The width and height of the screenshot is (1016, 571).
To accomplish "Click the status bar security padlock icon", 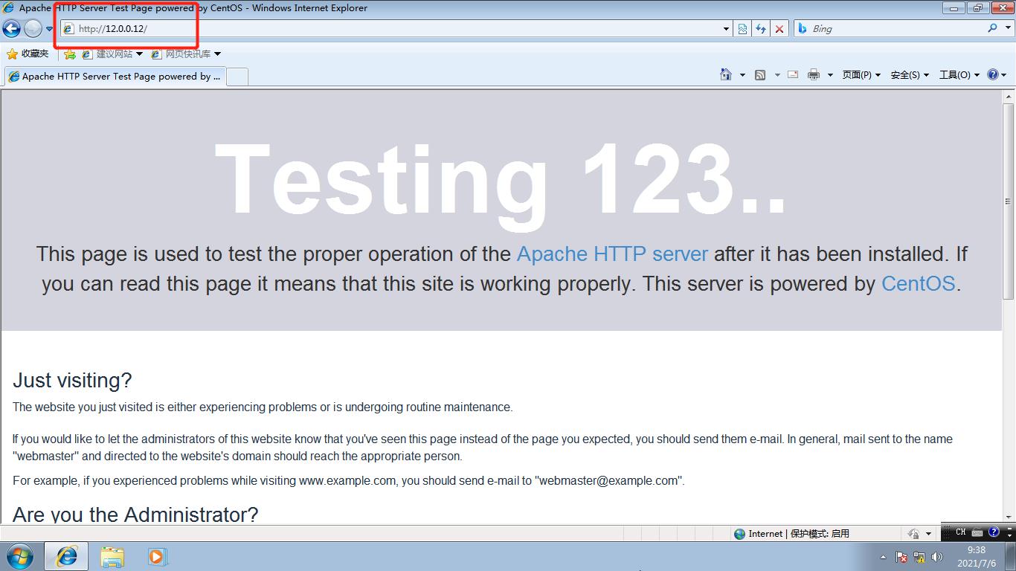I will [914, 534].
